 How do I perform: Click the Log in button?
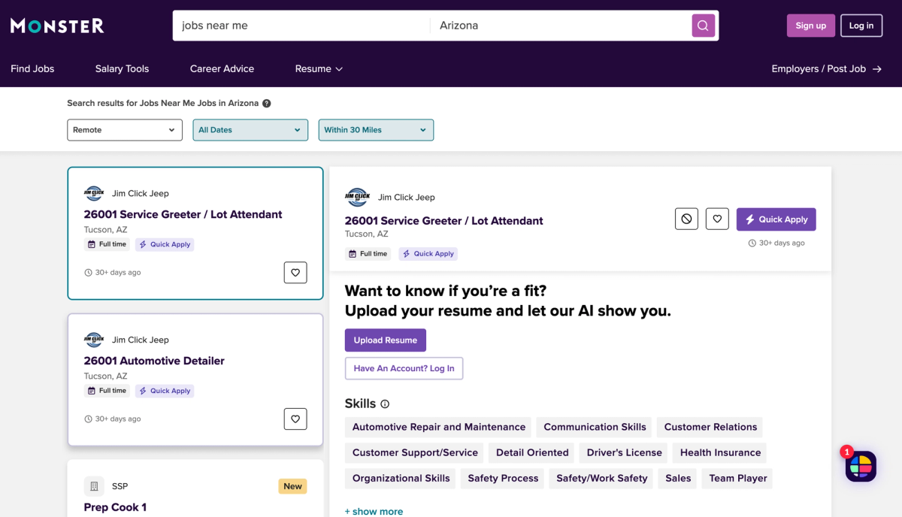pos(861,26)
